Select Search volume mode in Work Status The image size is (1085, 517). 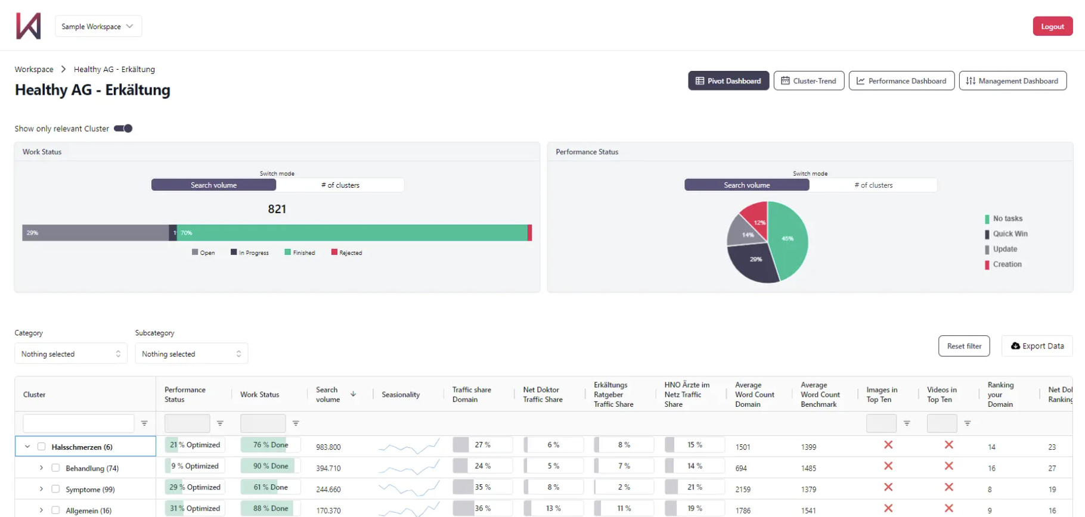pyautogui.click(x=213, y=185)
